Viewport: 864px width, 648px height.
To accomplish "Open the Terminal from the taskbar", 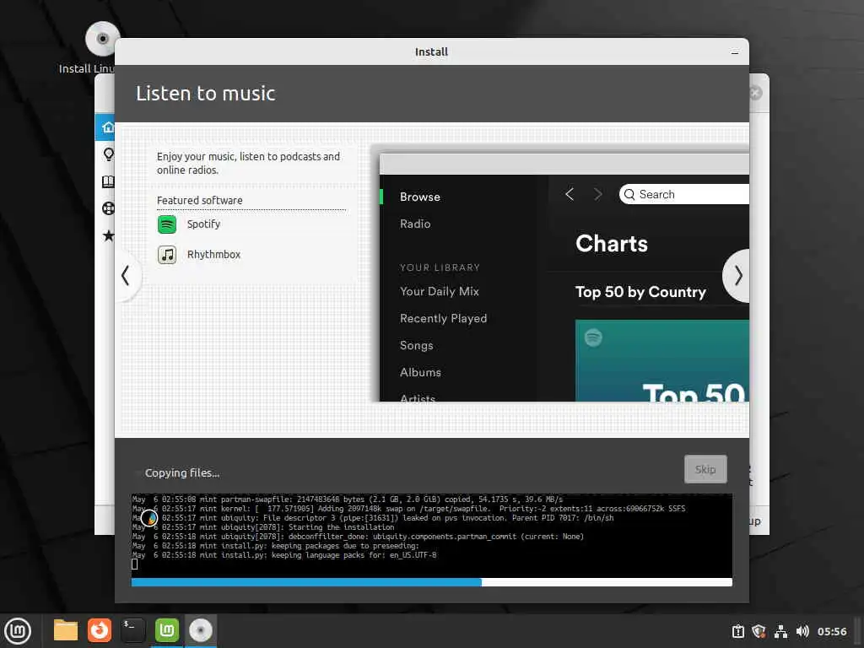I will (x=133, y=630).
